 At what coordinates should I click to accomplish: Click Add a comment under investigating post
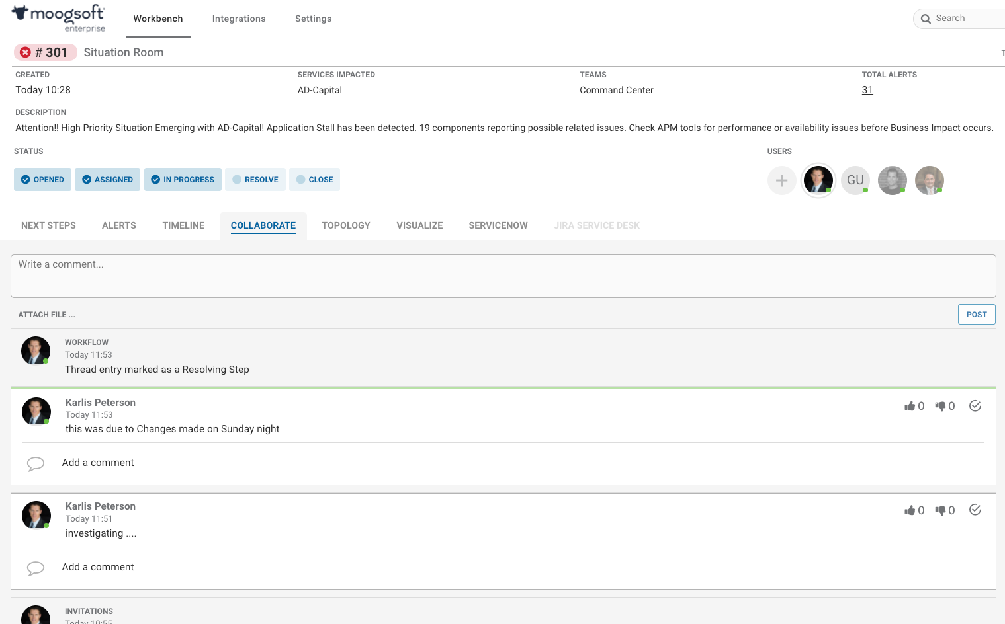pos(98,567)
